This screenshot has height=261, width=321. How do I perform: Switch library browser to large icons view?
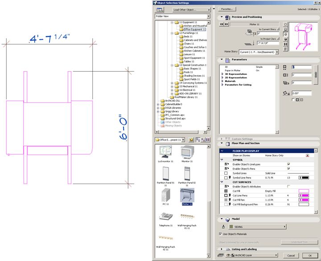[198, 140]
